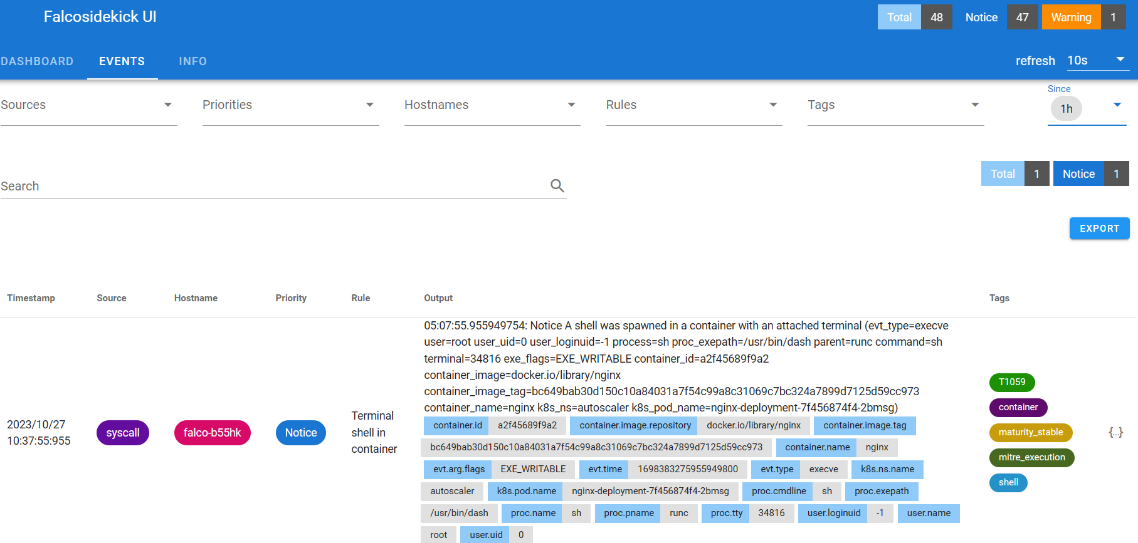This screenshot has width=1138, height=543.
Task: Click the a2f45689f9a2 value chip
Action: (527, 425)
